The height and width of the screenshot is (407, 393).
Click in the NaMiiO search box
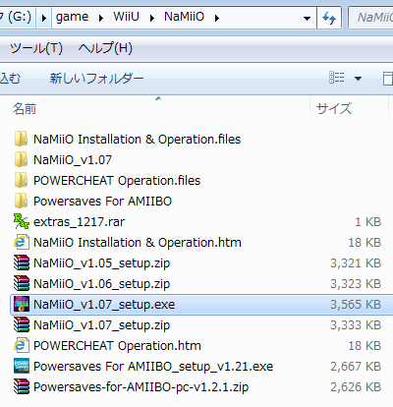tap(371, 18)
